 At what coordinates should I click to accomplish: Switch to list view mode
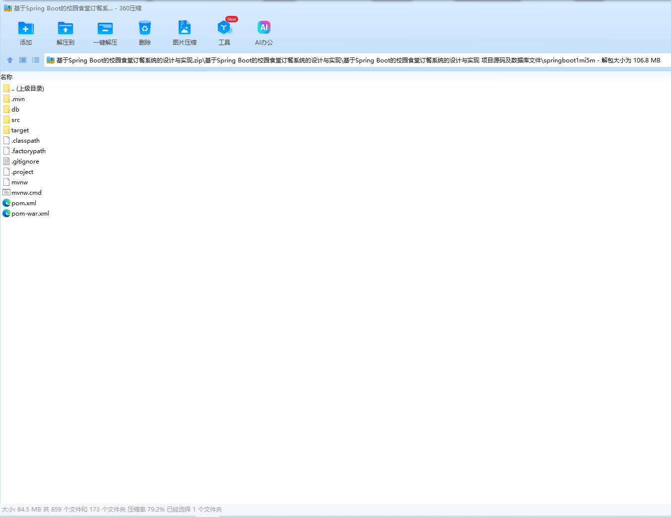[36, 60]
